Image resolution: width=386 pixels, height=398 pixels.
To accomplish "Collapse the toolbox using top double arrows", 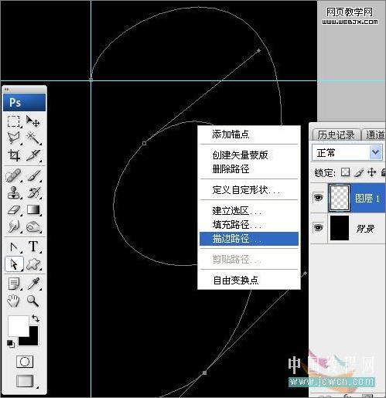I will 7,90.
